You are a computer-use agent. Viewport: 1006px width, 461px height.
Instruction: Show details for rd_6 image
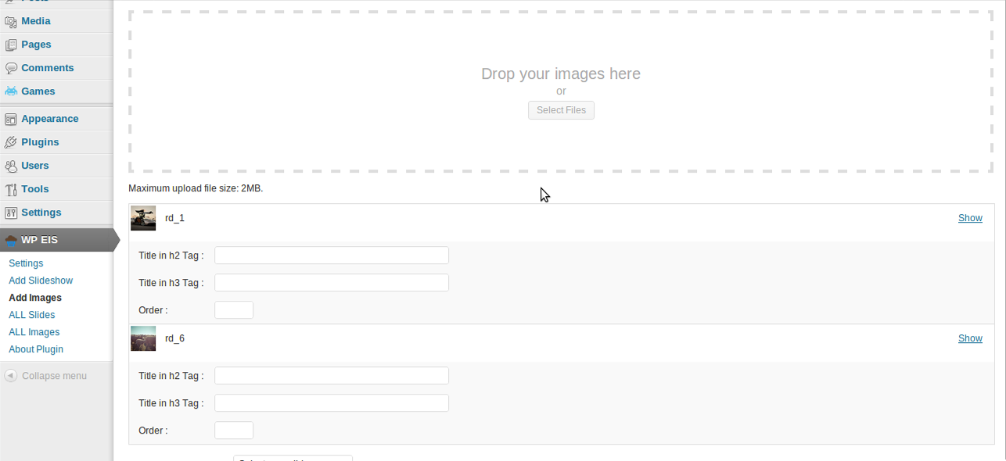(x=970, y=338)
